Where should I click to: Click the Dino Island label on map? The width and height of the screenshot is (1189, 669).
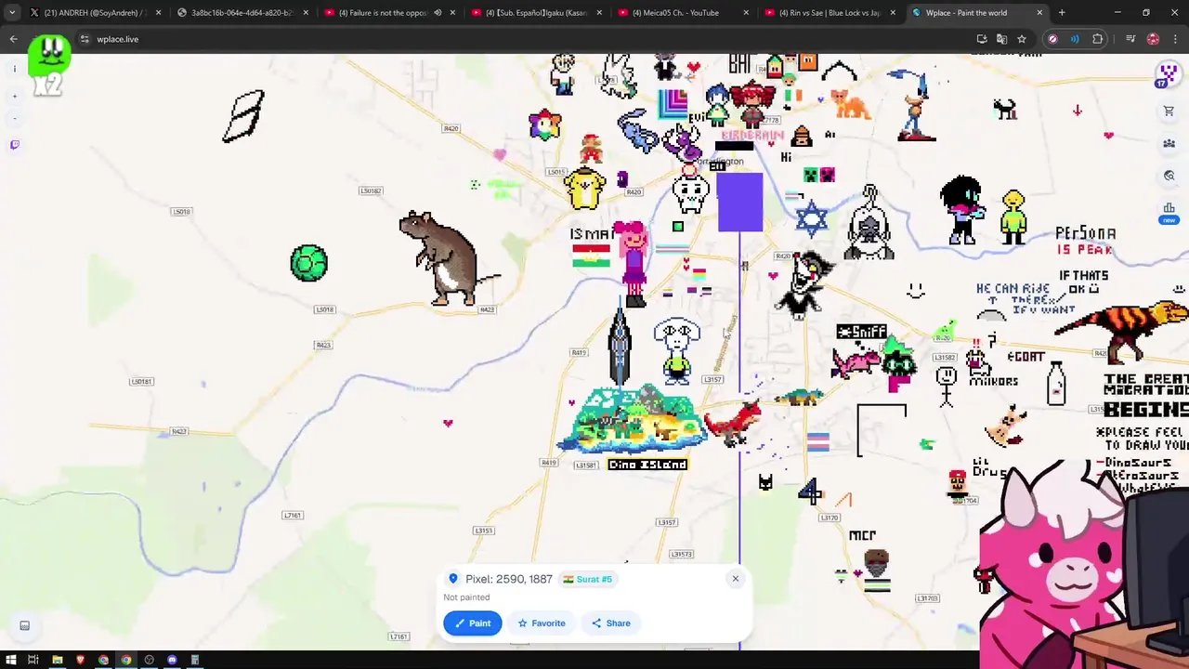pos(647,465)
